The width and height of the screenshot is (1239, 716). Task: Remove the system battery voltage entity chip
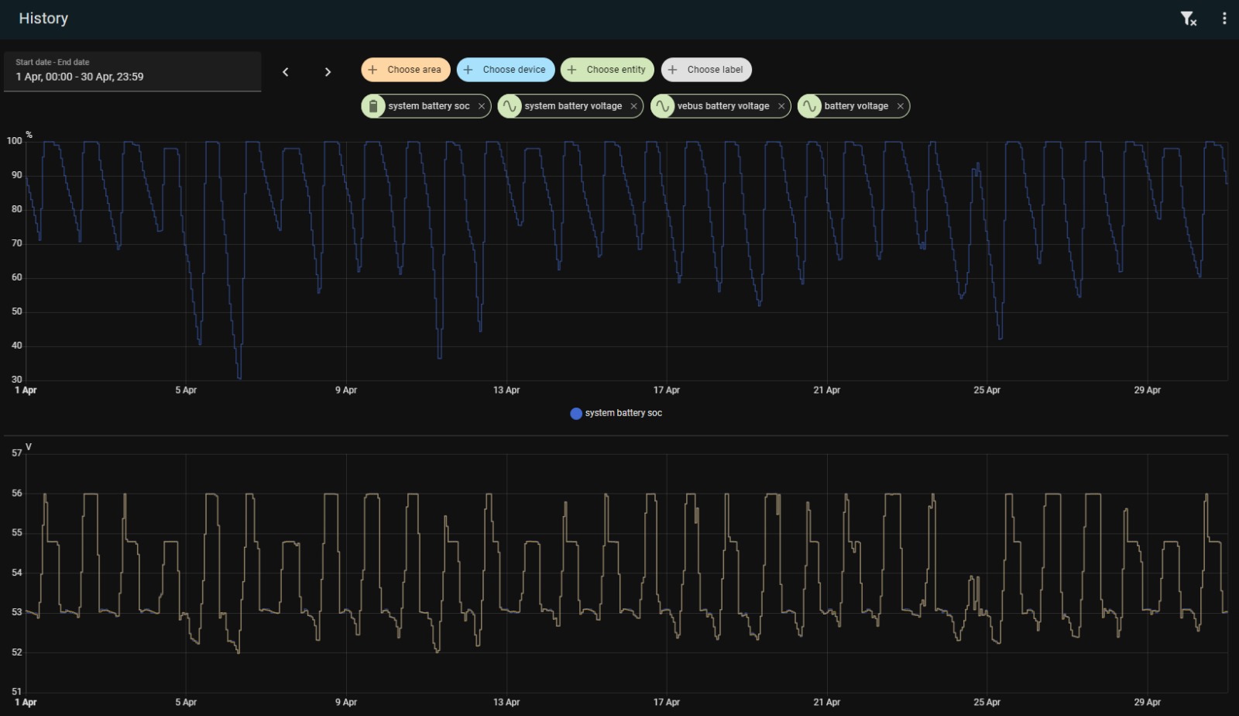tap(633, 106)
